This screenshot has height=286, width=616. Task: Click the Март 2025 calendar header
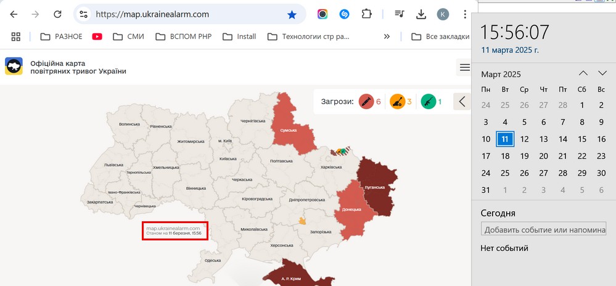click(501, 74)
